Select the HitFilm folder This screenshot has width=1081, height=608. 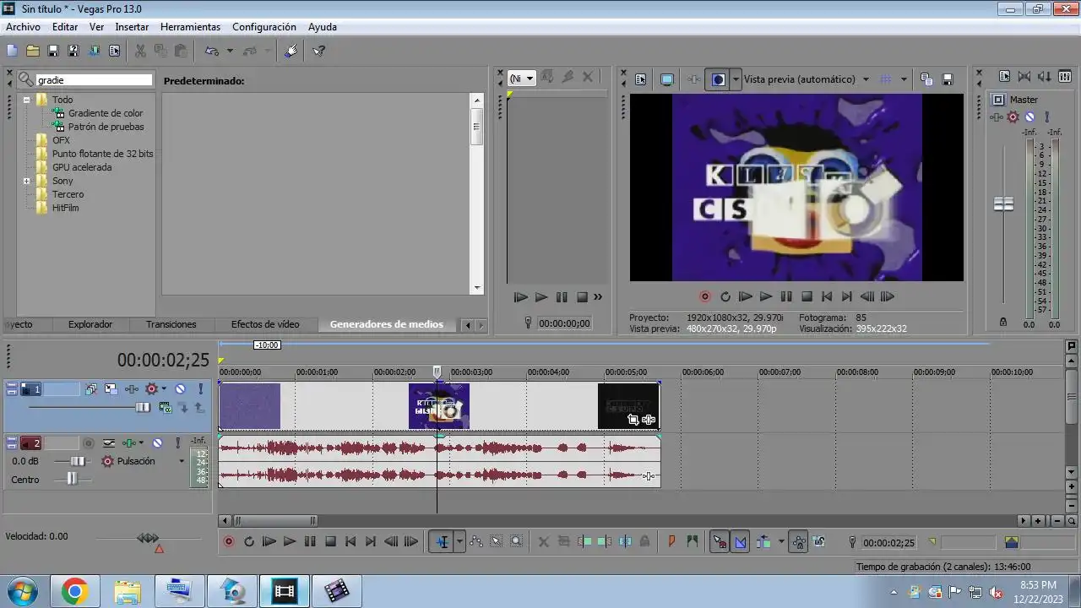click(65, 208)
